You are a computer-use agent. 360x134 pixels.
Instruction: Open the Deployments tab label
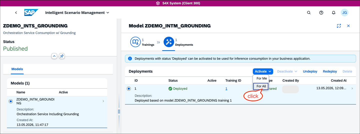coord(184,45)
